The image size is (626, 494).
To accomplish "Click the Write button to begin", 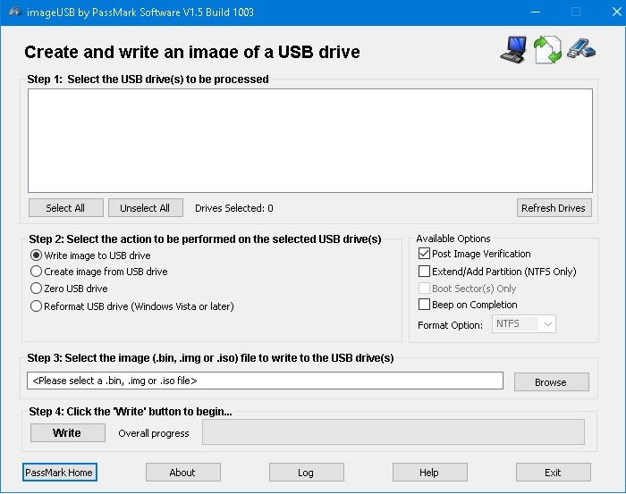I will (x=68, y=432).
